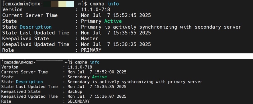Image resolution: width=253 pixels, height=104 pixels.
Task: Click text 'synchronizing with primary server'
Action: pyautogui.click(x=162, y=82)
